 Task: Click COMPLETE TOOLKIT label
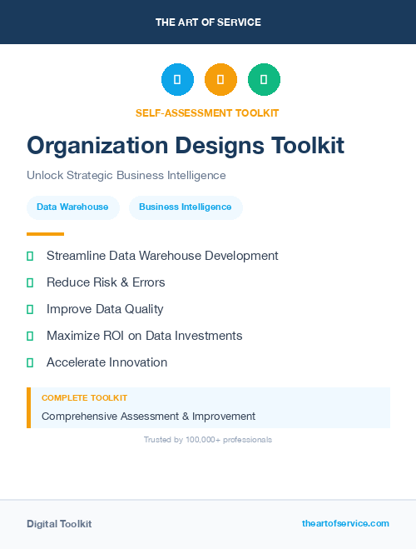[84, 398]
